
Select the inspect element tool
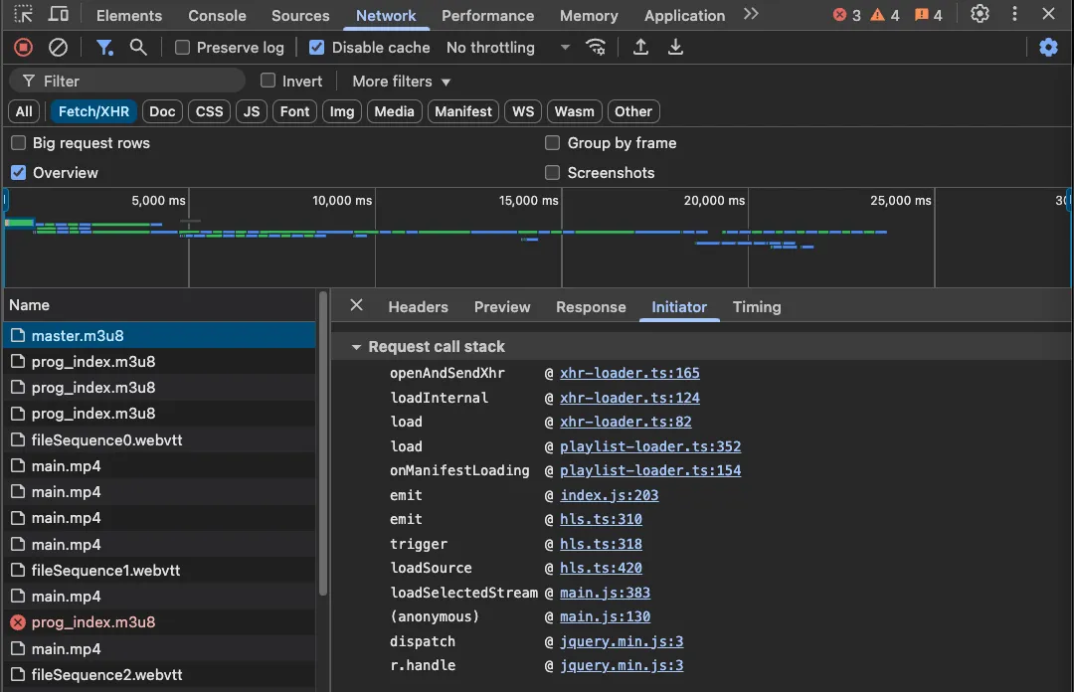point(23,14)
